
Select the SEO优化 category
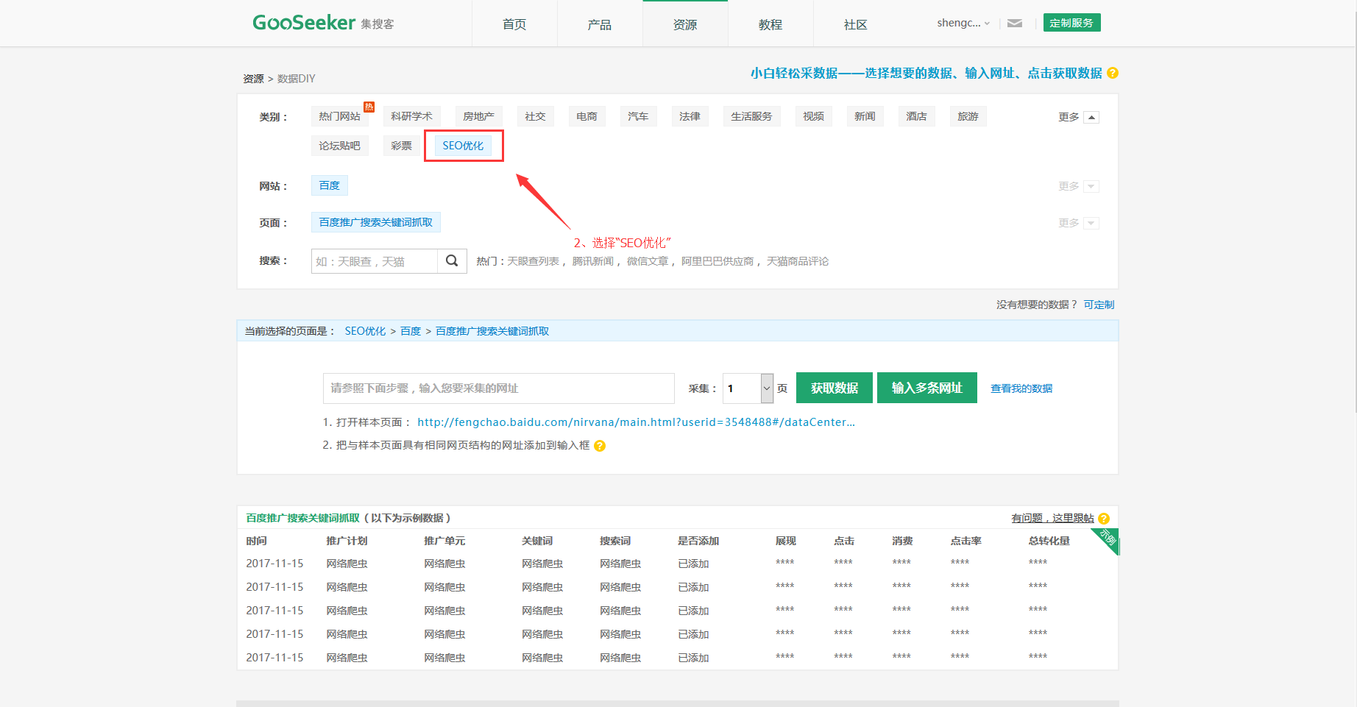pyautogui.click(x=464, y=146)
